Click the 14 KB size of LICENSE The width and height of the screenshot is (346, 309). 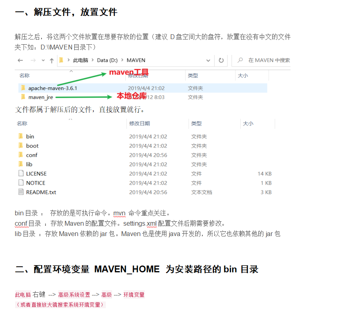click(265, 174)
